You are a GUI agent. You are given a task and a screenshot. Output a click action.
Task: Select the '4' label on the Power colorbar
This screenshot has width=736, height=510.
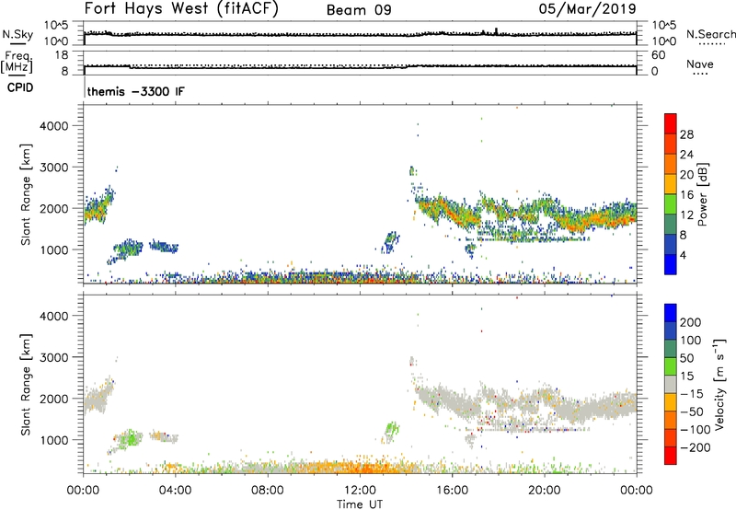[684, 255]
